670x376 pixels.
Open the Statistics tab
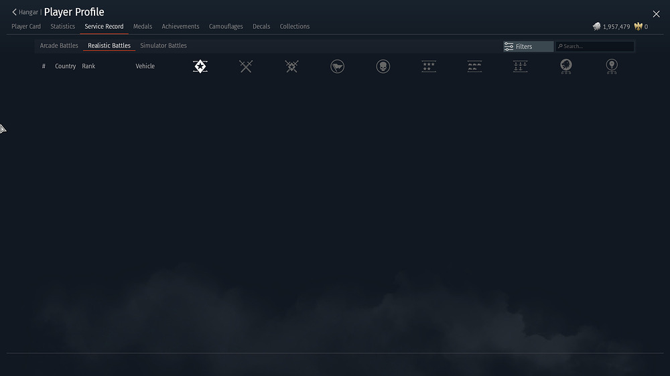[x=63, y=27]
